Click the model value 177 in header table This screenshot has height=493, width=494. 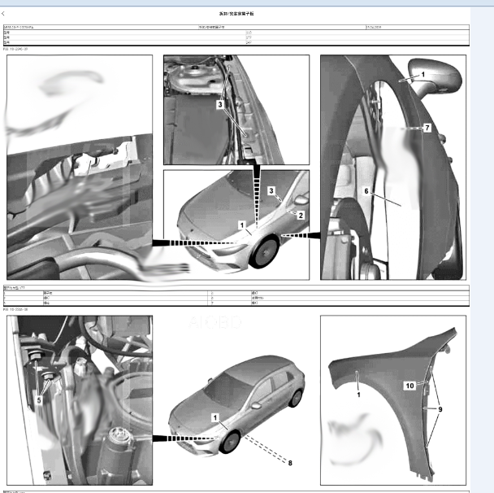(x=249, y=37)
